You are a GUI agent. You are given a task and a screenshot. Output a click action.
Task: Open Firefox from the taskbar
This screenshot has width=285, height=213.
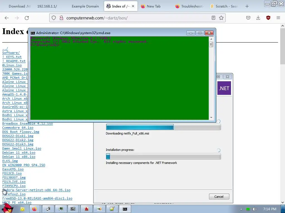point(34,209)
